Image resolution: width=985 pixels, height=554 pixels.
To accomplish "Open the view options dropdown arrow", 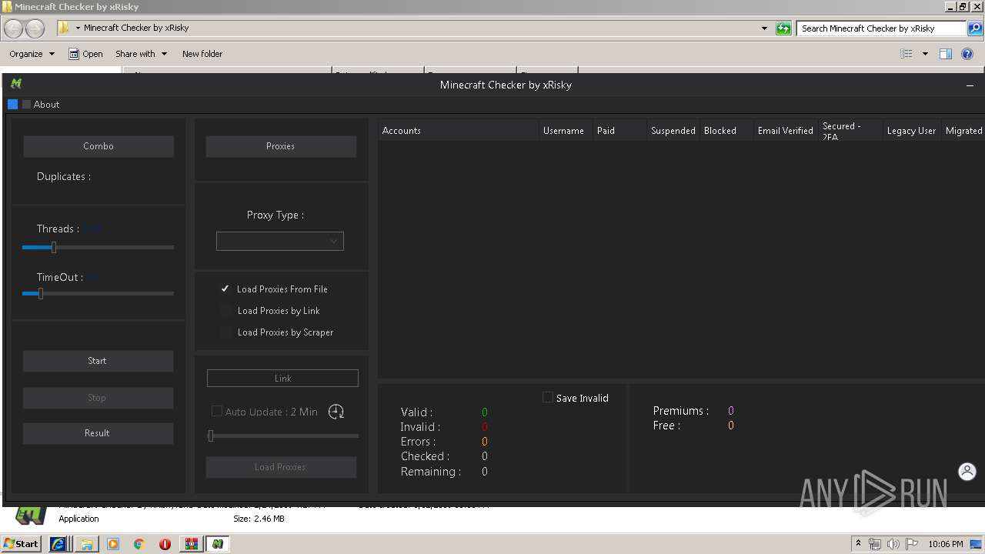I will pos(925,54).
